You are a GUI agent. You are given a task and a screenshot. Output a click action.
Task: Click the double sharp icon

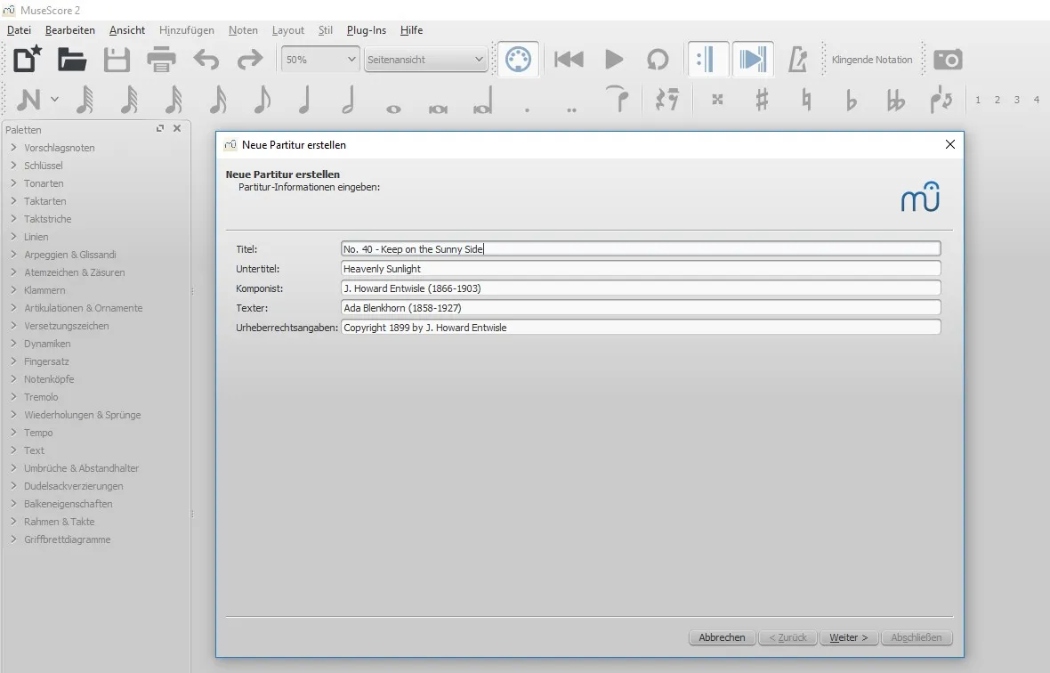(717, 100)
